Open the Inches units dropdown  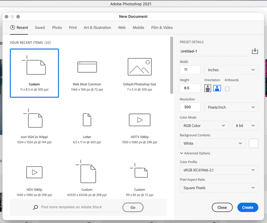[231, 70]
